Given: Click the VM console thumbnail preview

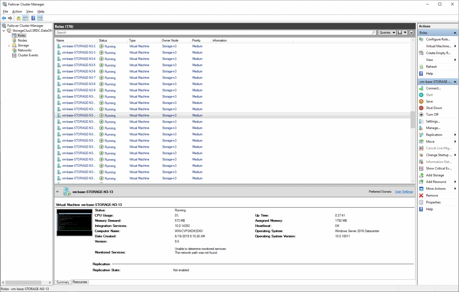Looking at the screenshot, I should click(x=75, y=222).
